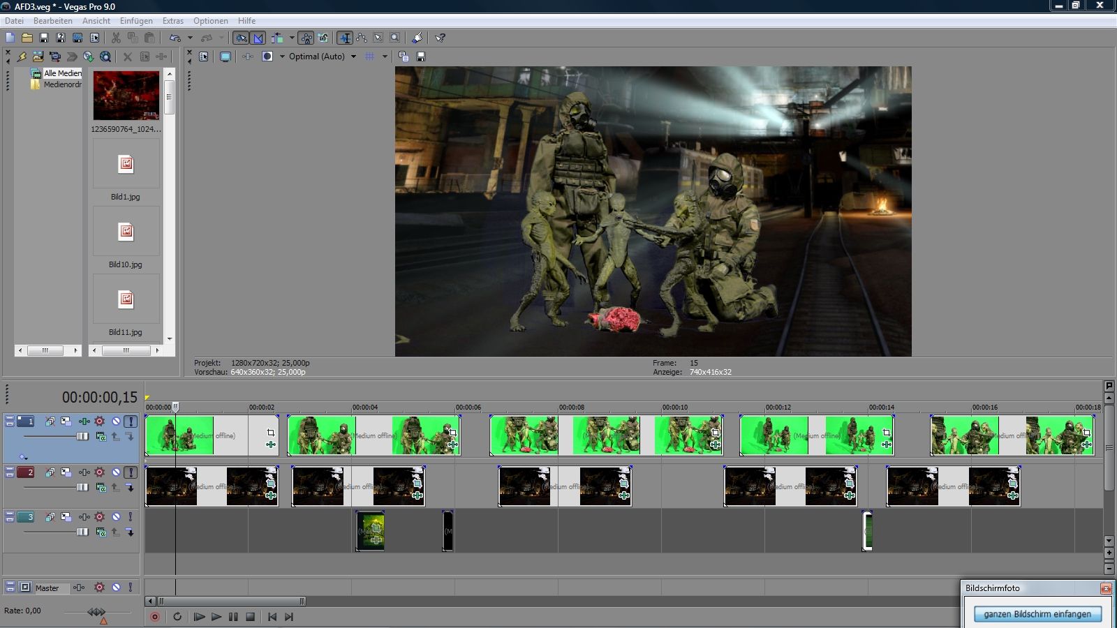Select the Alle Medien folder
Image resolution: width=1117 pixels, height=628 pixels.
[62, 73]
